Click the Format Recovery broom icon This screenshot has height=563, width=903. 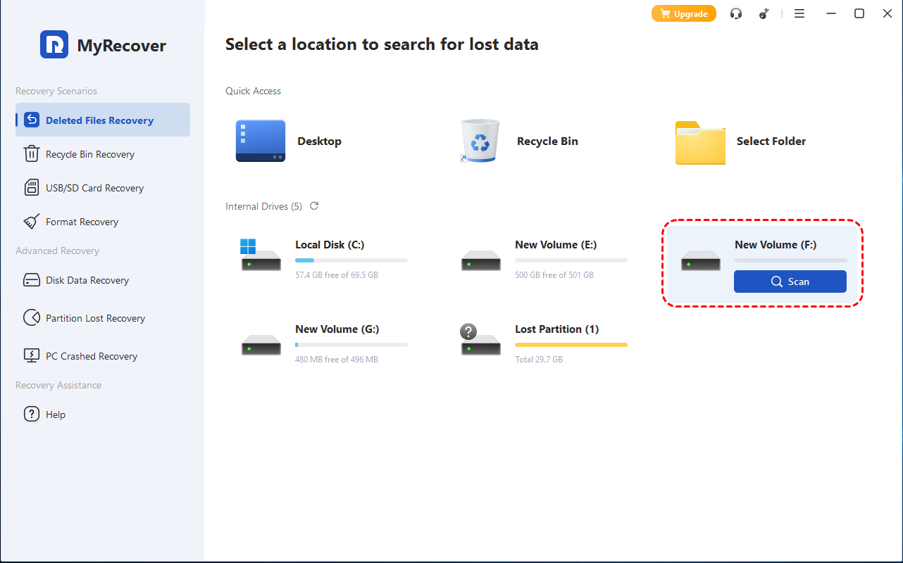[x=32, y=222]
